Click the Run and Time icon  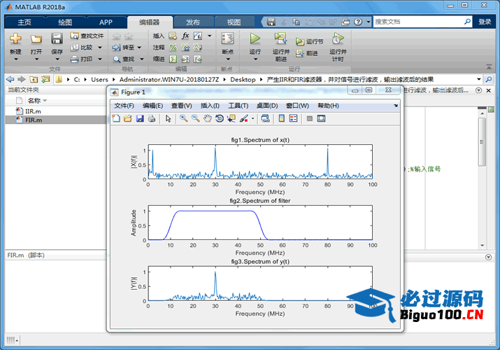pyautogui.click(x=338, y=38)
